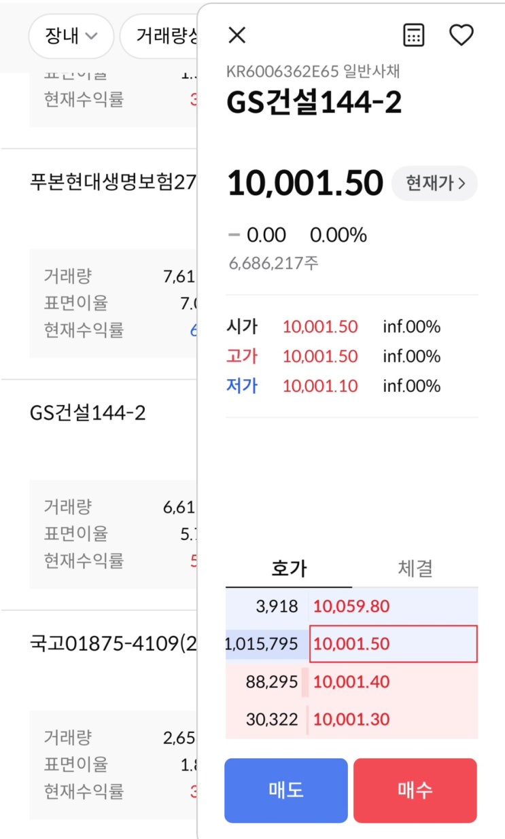This screenshot has height=839, width=505.
Task: Open the 현재가 detail view
Action: click(x=435, y=183)
